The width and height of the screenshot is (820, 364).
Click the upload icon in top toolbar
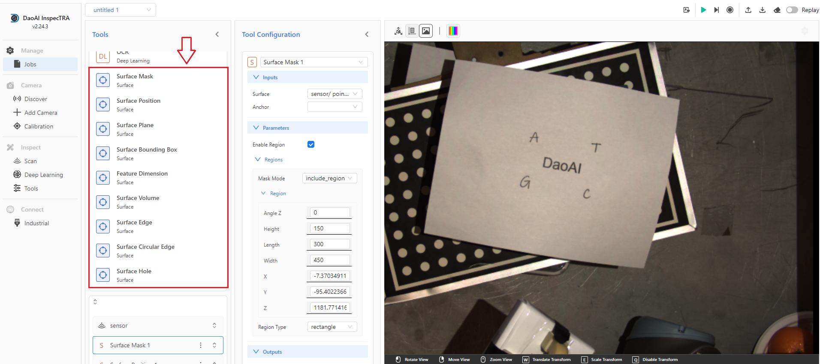[748, 10]
